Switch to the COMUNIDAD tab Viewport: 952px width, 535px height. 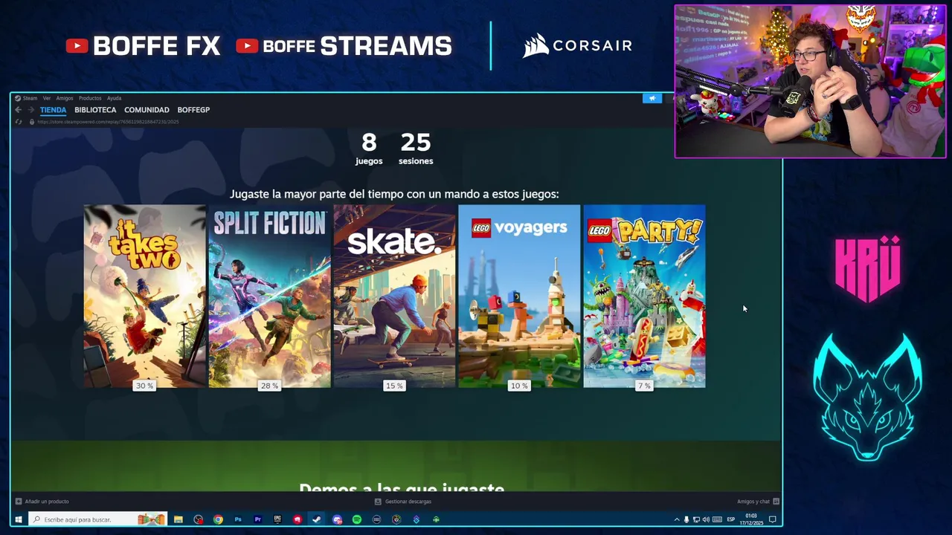pyautogui.click(x=147, y=110)
